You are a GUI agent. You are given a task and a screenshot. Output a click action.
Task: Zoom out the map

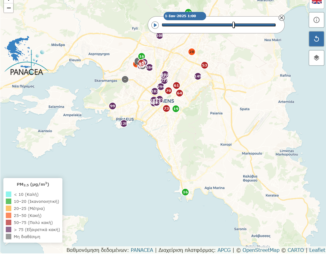(x=9, y=8)
